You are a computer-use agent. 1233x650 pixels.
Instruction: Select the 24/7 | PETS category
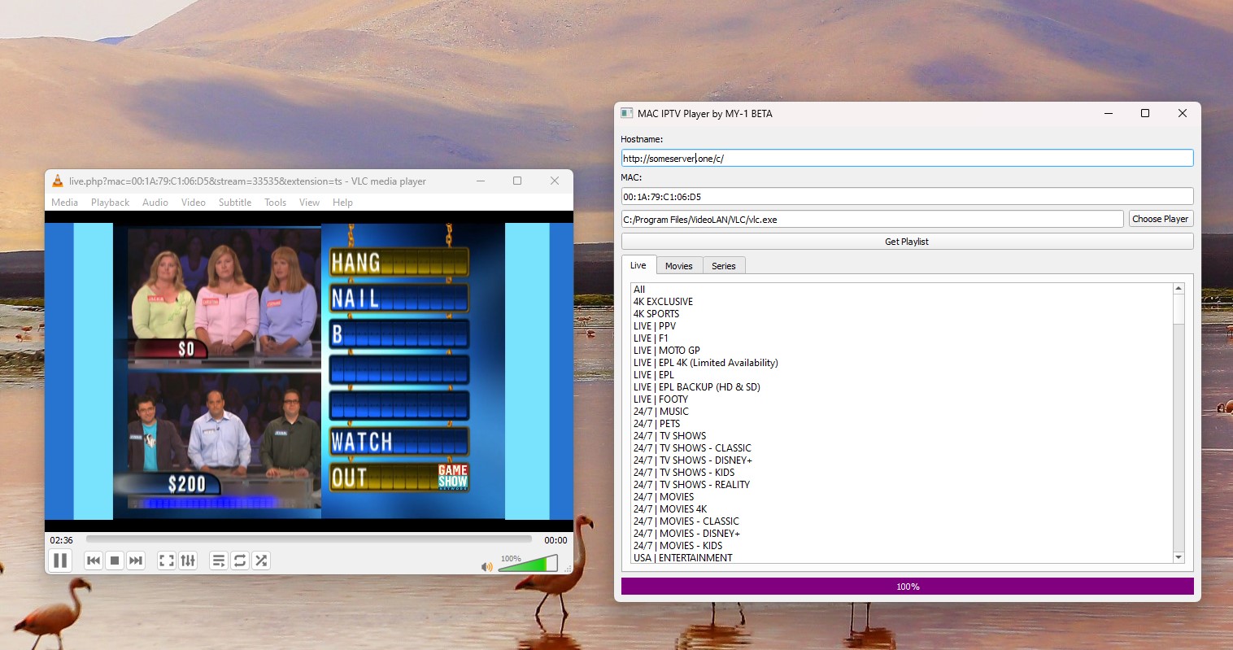click(x=656, y=423)
